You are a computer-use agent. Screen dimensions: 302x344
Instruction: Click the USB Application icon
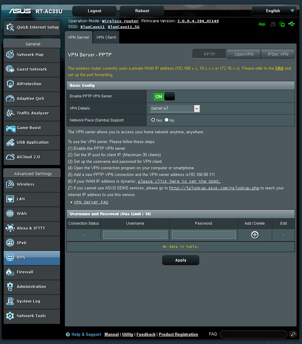10,142
